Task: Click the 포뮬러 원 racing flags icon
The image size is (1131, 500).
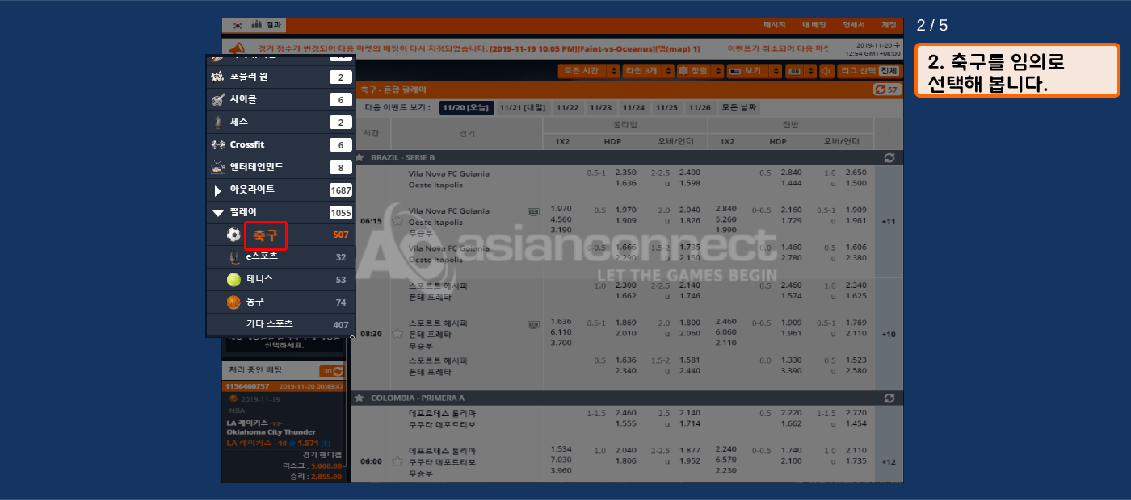Action: tap(217, 77)
